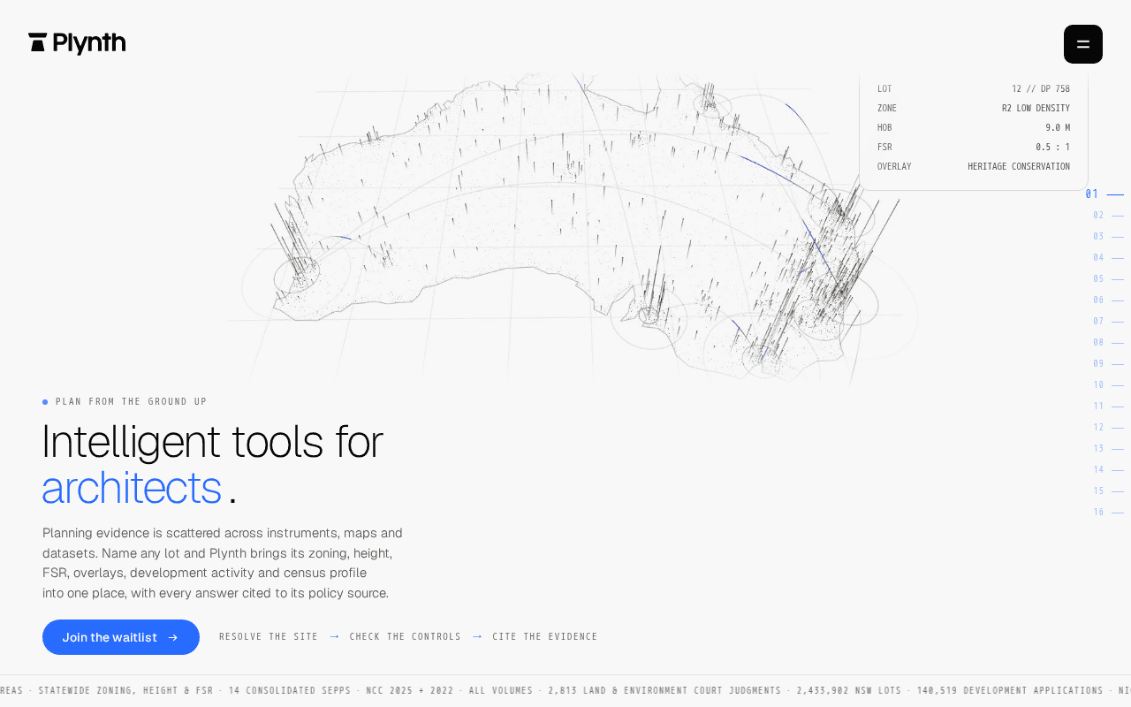Screen dimensions: 1131x707
Task: Click the blue word architects
Action: click(132, 488)
